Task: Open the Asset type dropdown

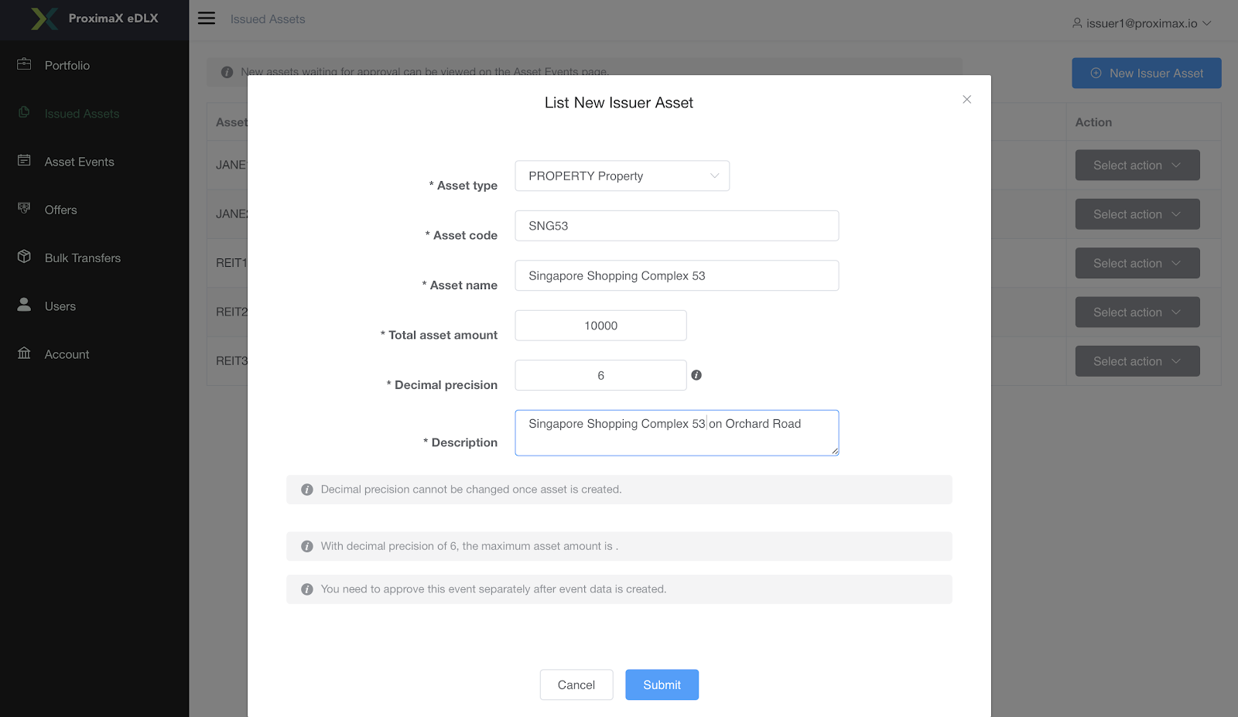Action: point(621,176)
